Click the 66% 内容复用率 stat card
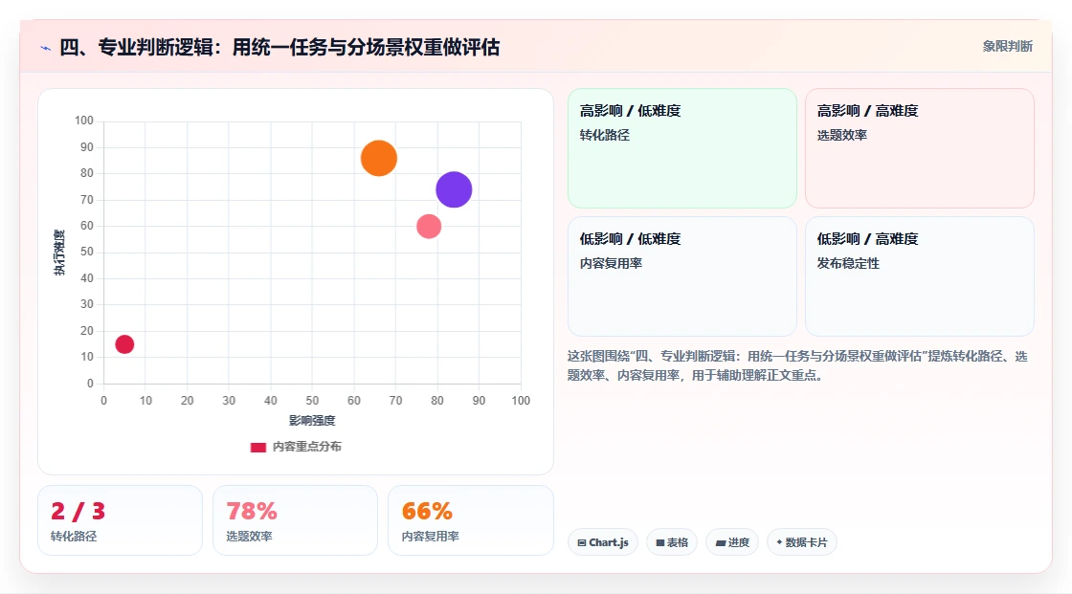1072x594 pixels. click(470, 520)
